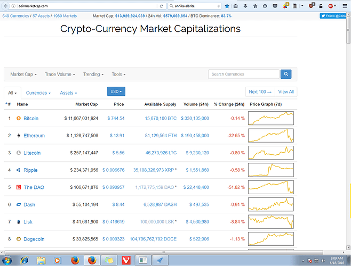Open the 649 Currencies link
351x266 pixels.
coord(15,16)
